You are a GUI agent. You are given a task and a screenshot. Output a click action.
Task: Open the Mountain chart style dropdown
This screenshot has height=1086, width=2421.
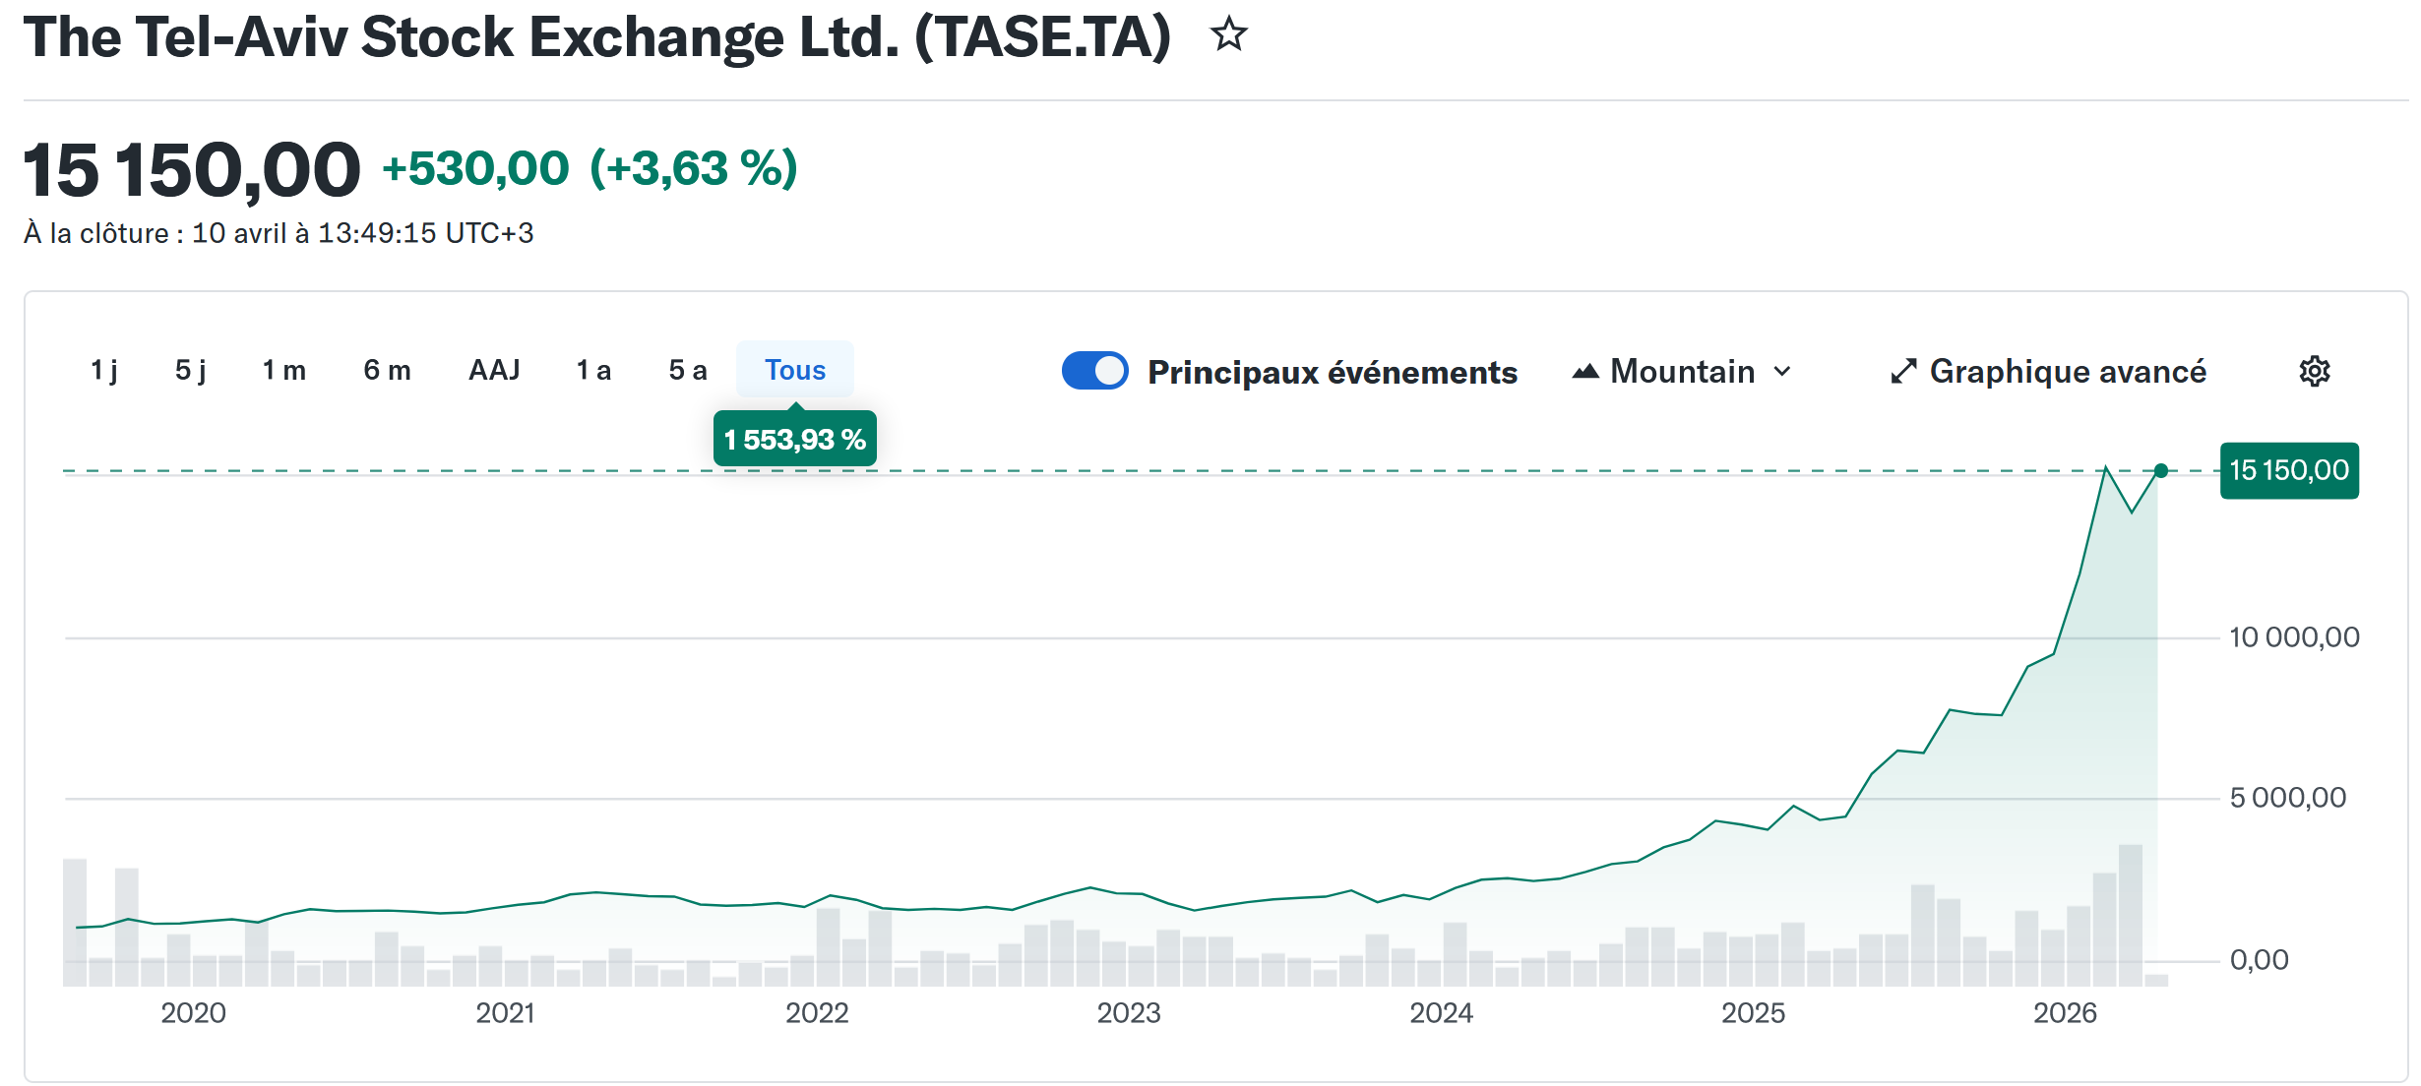coord(1683,371)
